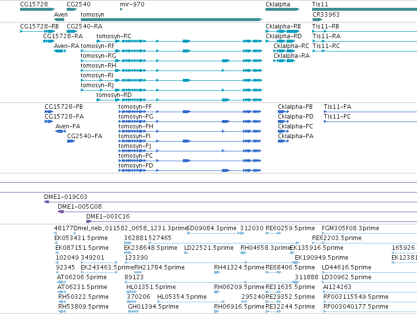Viewport: 417px width, 314px height.
Task: Select transcript CkIalpha-RC
Action: pyautogui.click(x=284, y=51)
